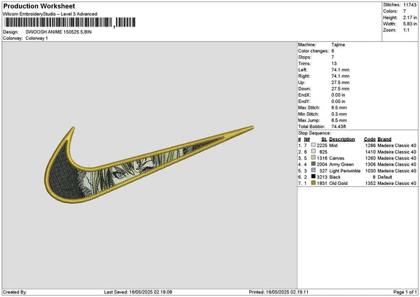Screen dimensions: 420x297
Task: Select the Color changes value 6
Action: tap(332, 51)
